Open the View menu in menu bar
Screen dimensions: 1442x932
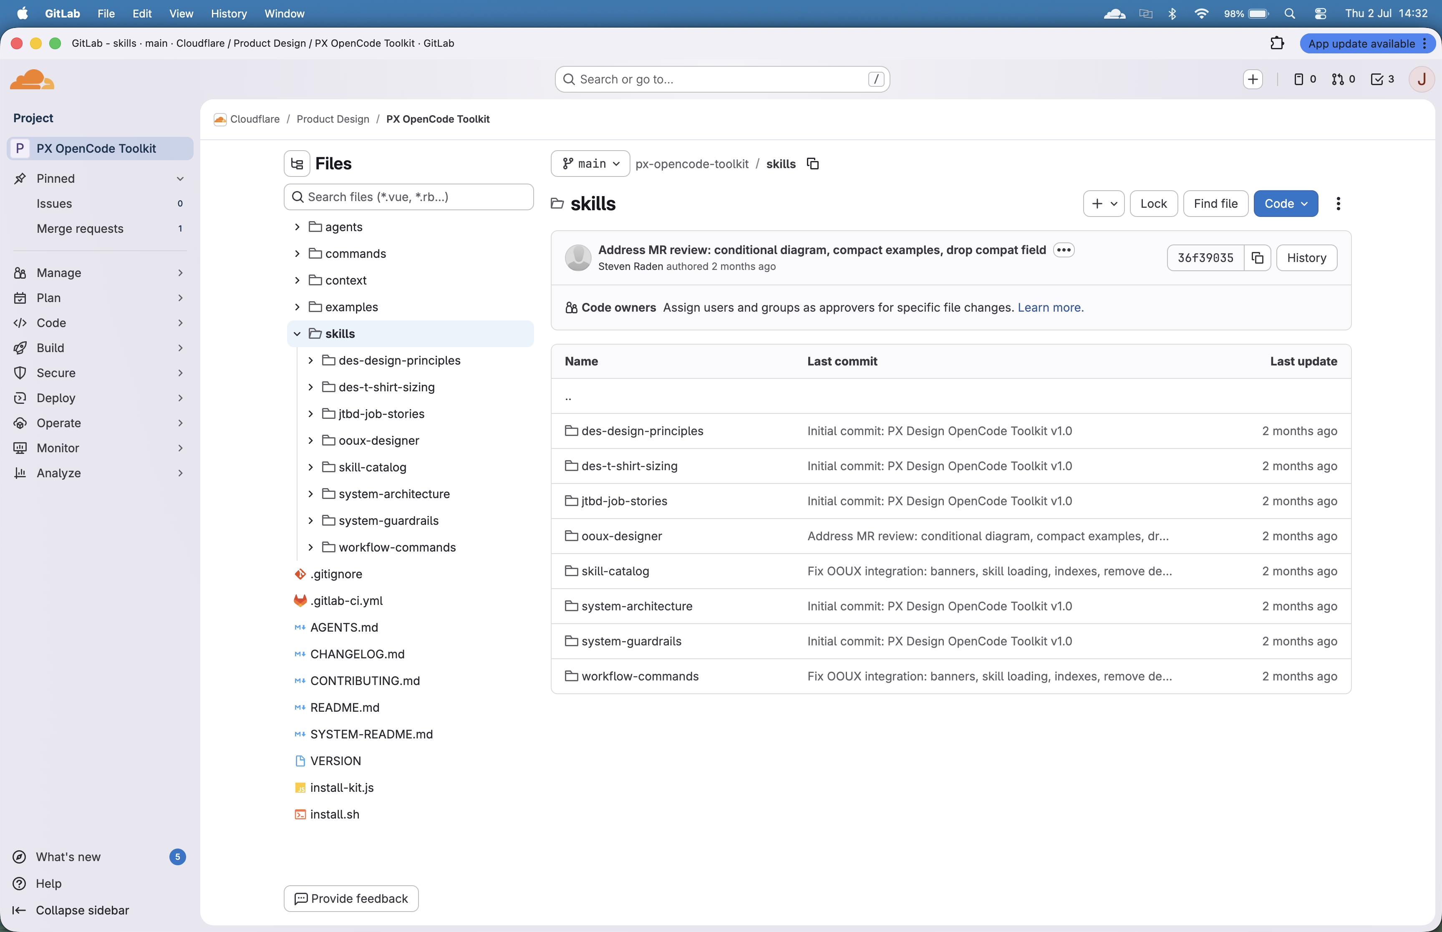pyautogui.click(x=181, y=13)
